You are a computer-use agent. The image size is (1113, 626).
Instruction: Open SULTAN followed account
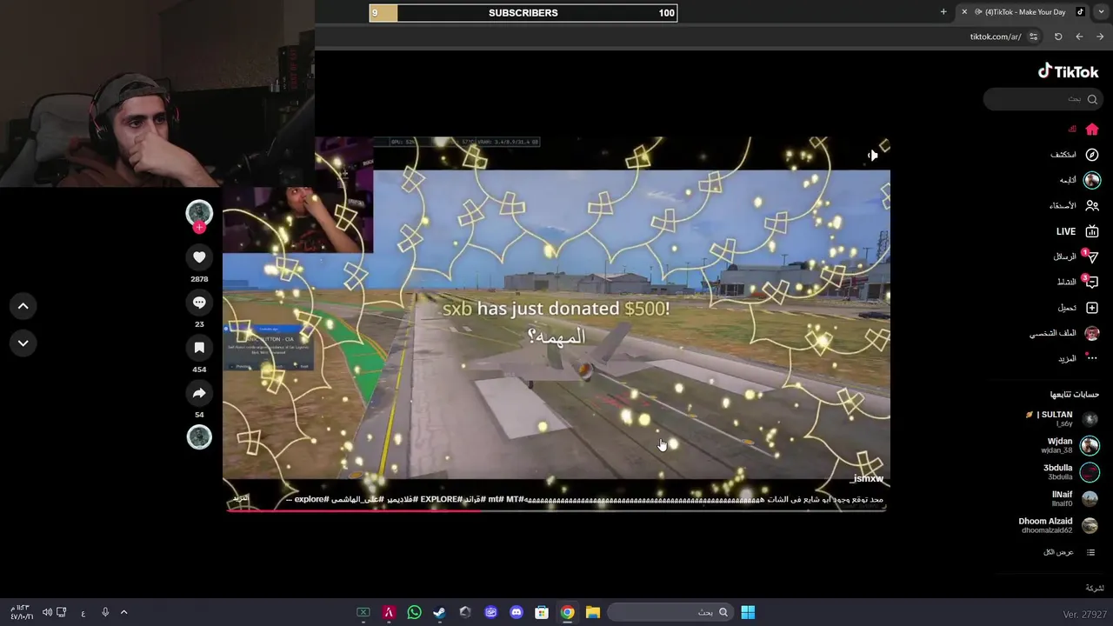[x=1062, y=418]
